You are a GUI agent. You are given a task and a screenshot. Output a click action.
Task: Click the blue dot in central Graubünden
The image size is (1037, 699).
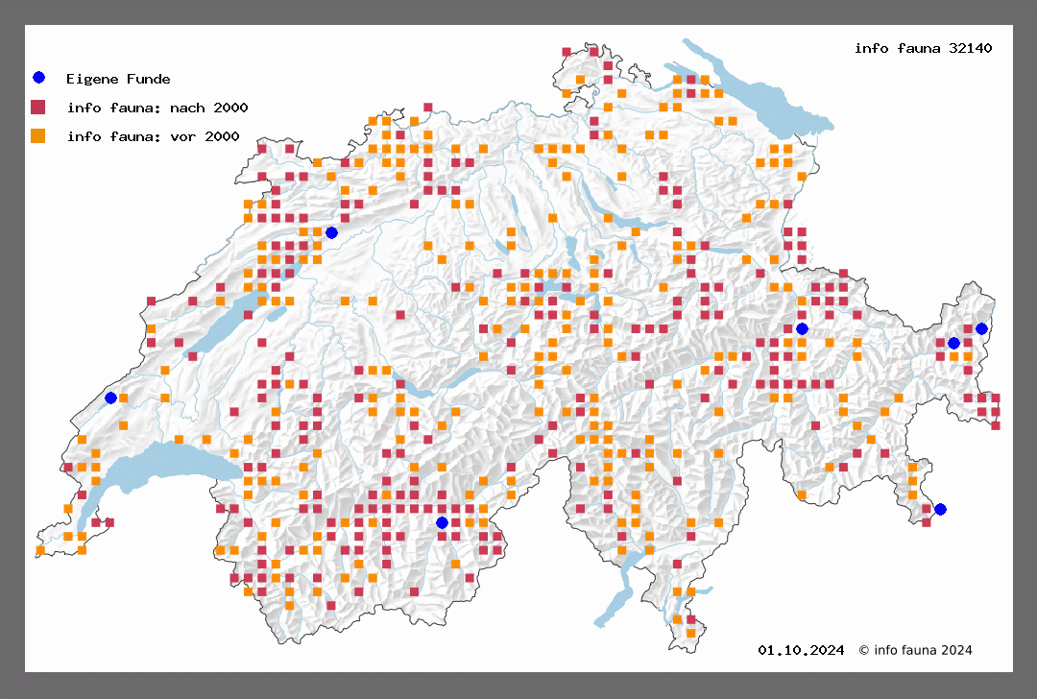click(x=802, y=328)
